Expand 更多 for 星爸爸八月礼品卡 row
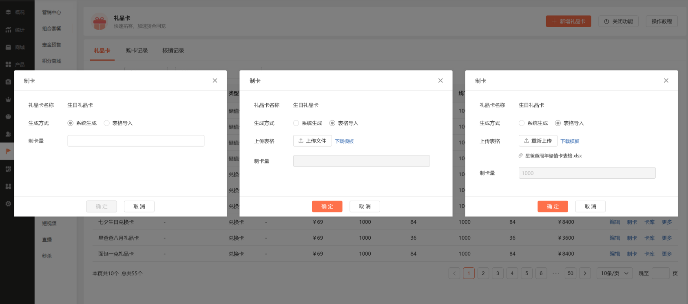 [x=667, y=238]
